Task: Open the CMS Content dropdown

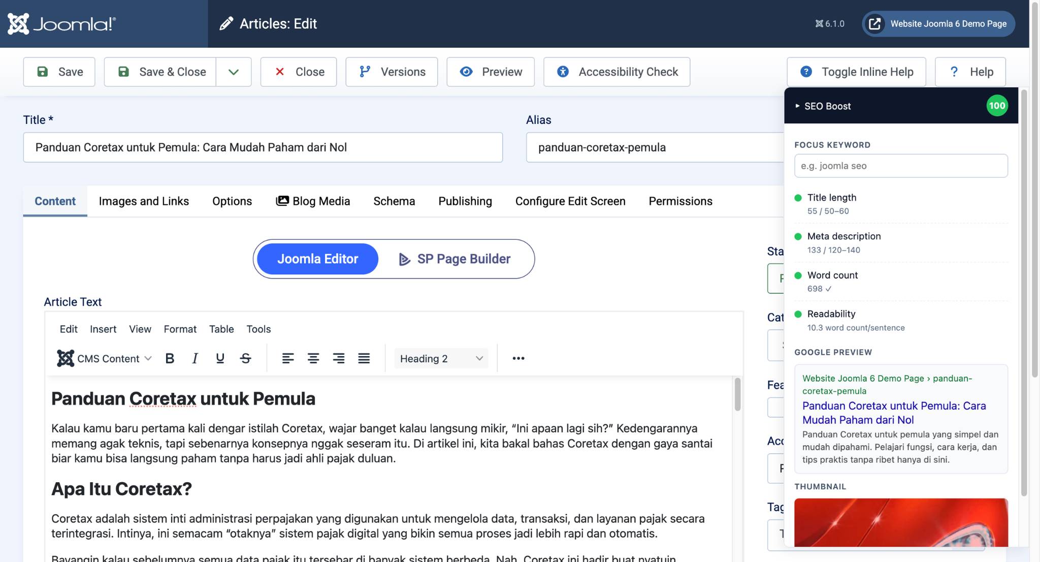Action: [x=104, y=359]
